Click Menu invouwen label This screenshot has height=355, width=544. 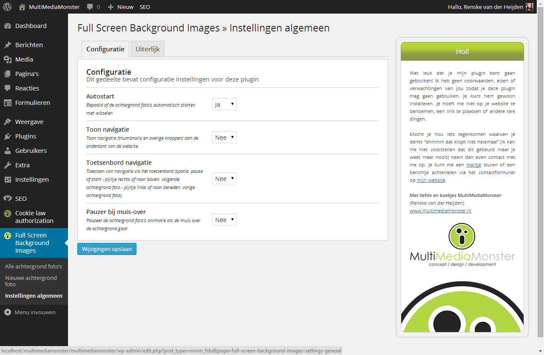(x=35, y=312)
